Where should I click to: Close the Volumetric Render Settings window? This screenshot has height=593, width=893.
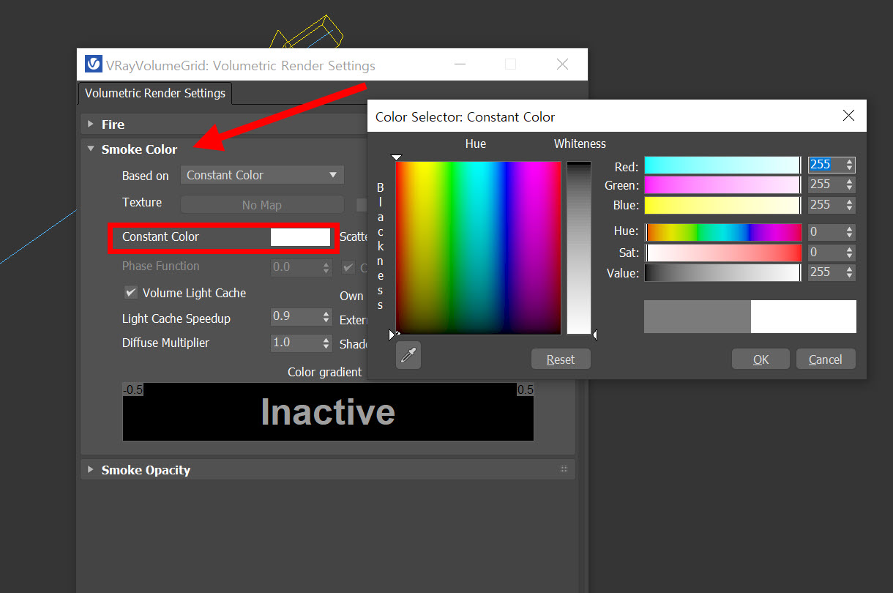[562, 64]
